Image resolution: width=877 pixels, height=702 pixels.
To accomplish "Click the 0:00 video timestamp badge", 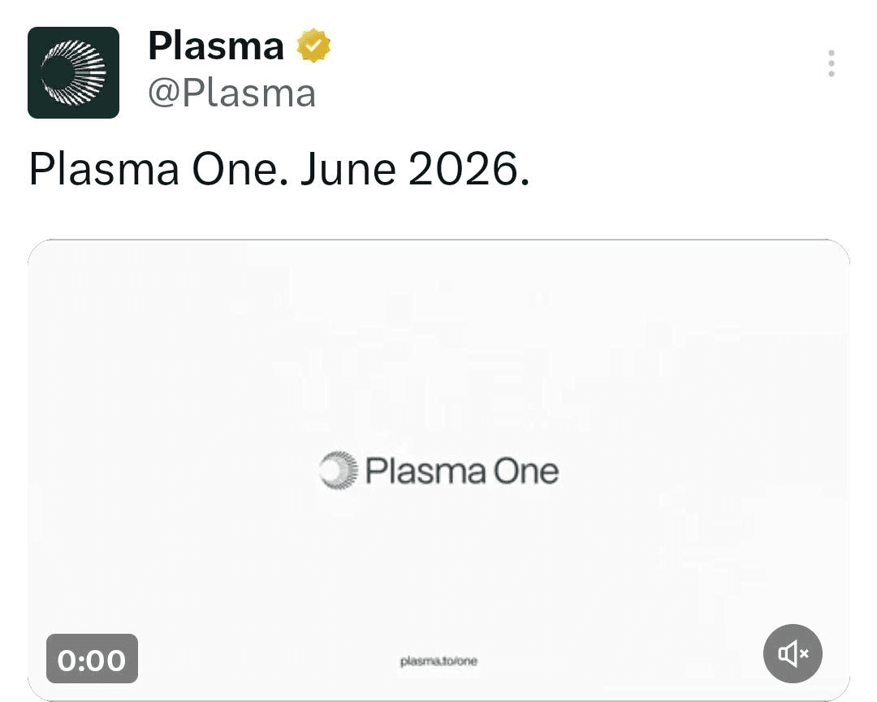I will click(x=92, y=659).
